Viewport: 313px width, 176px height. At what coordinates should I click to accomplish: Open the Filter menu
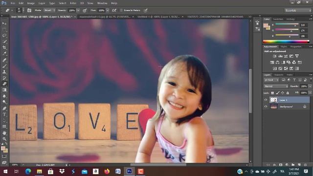pyautogui.click(x=73, y=3)
